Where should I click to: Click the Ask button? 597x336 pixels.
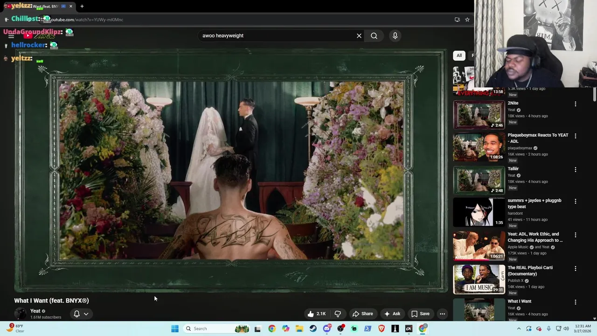pyautogui.click(x=392, y=314)
